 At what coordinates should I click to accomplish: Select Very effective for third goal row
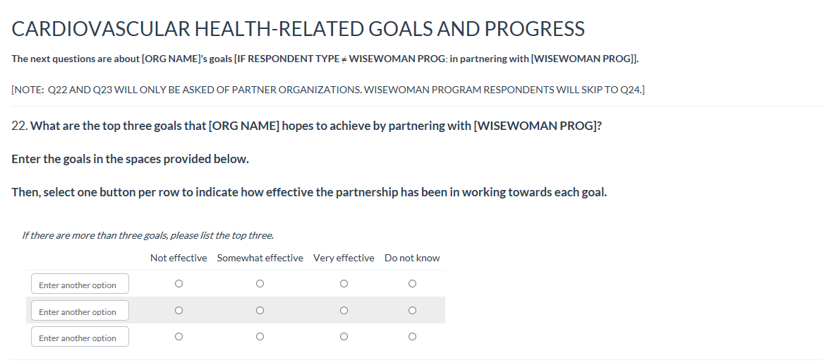coord(344,337)
